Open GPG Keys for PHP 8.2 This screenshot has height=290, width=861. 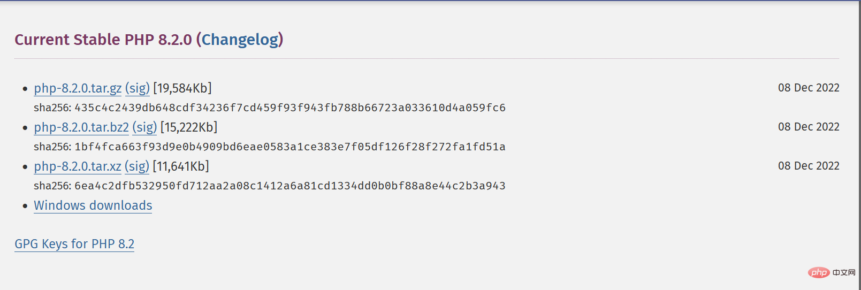tap(74, 244)
